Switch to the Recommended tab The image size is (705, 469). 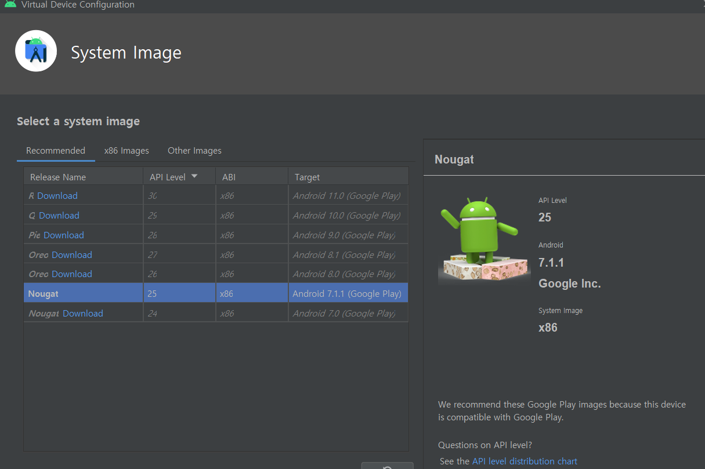point(56,151)
